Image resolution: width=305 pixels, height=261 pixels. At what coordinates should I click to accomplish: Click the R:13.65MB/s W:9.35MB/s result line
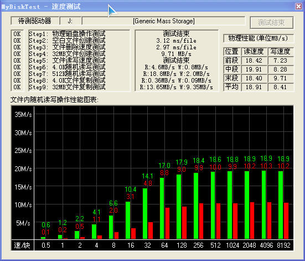pyautogui.click(x=176, y=87)
